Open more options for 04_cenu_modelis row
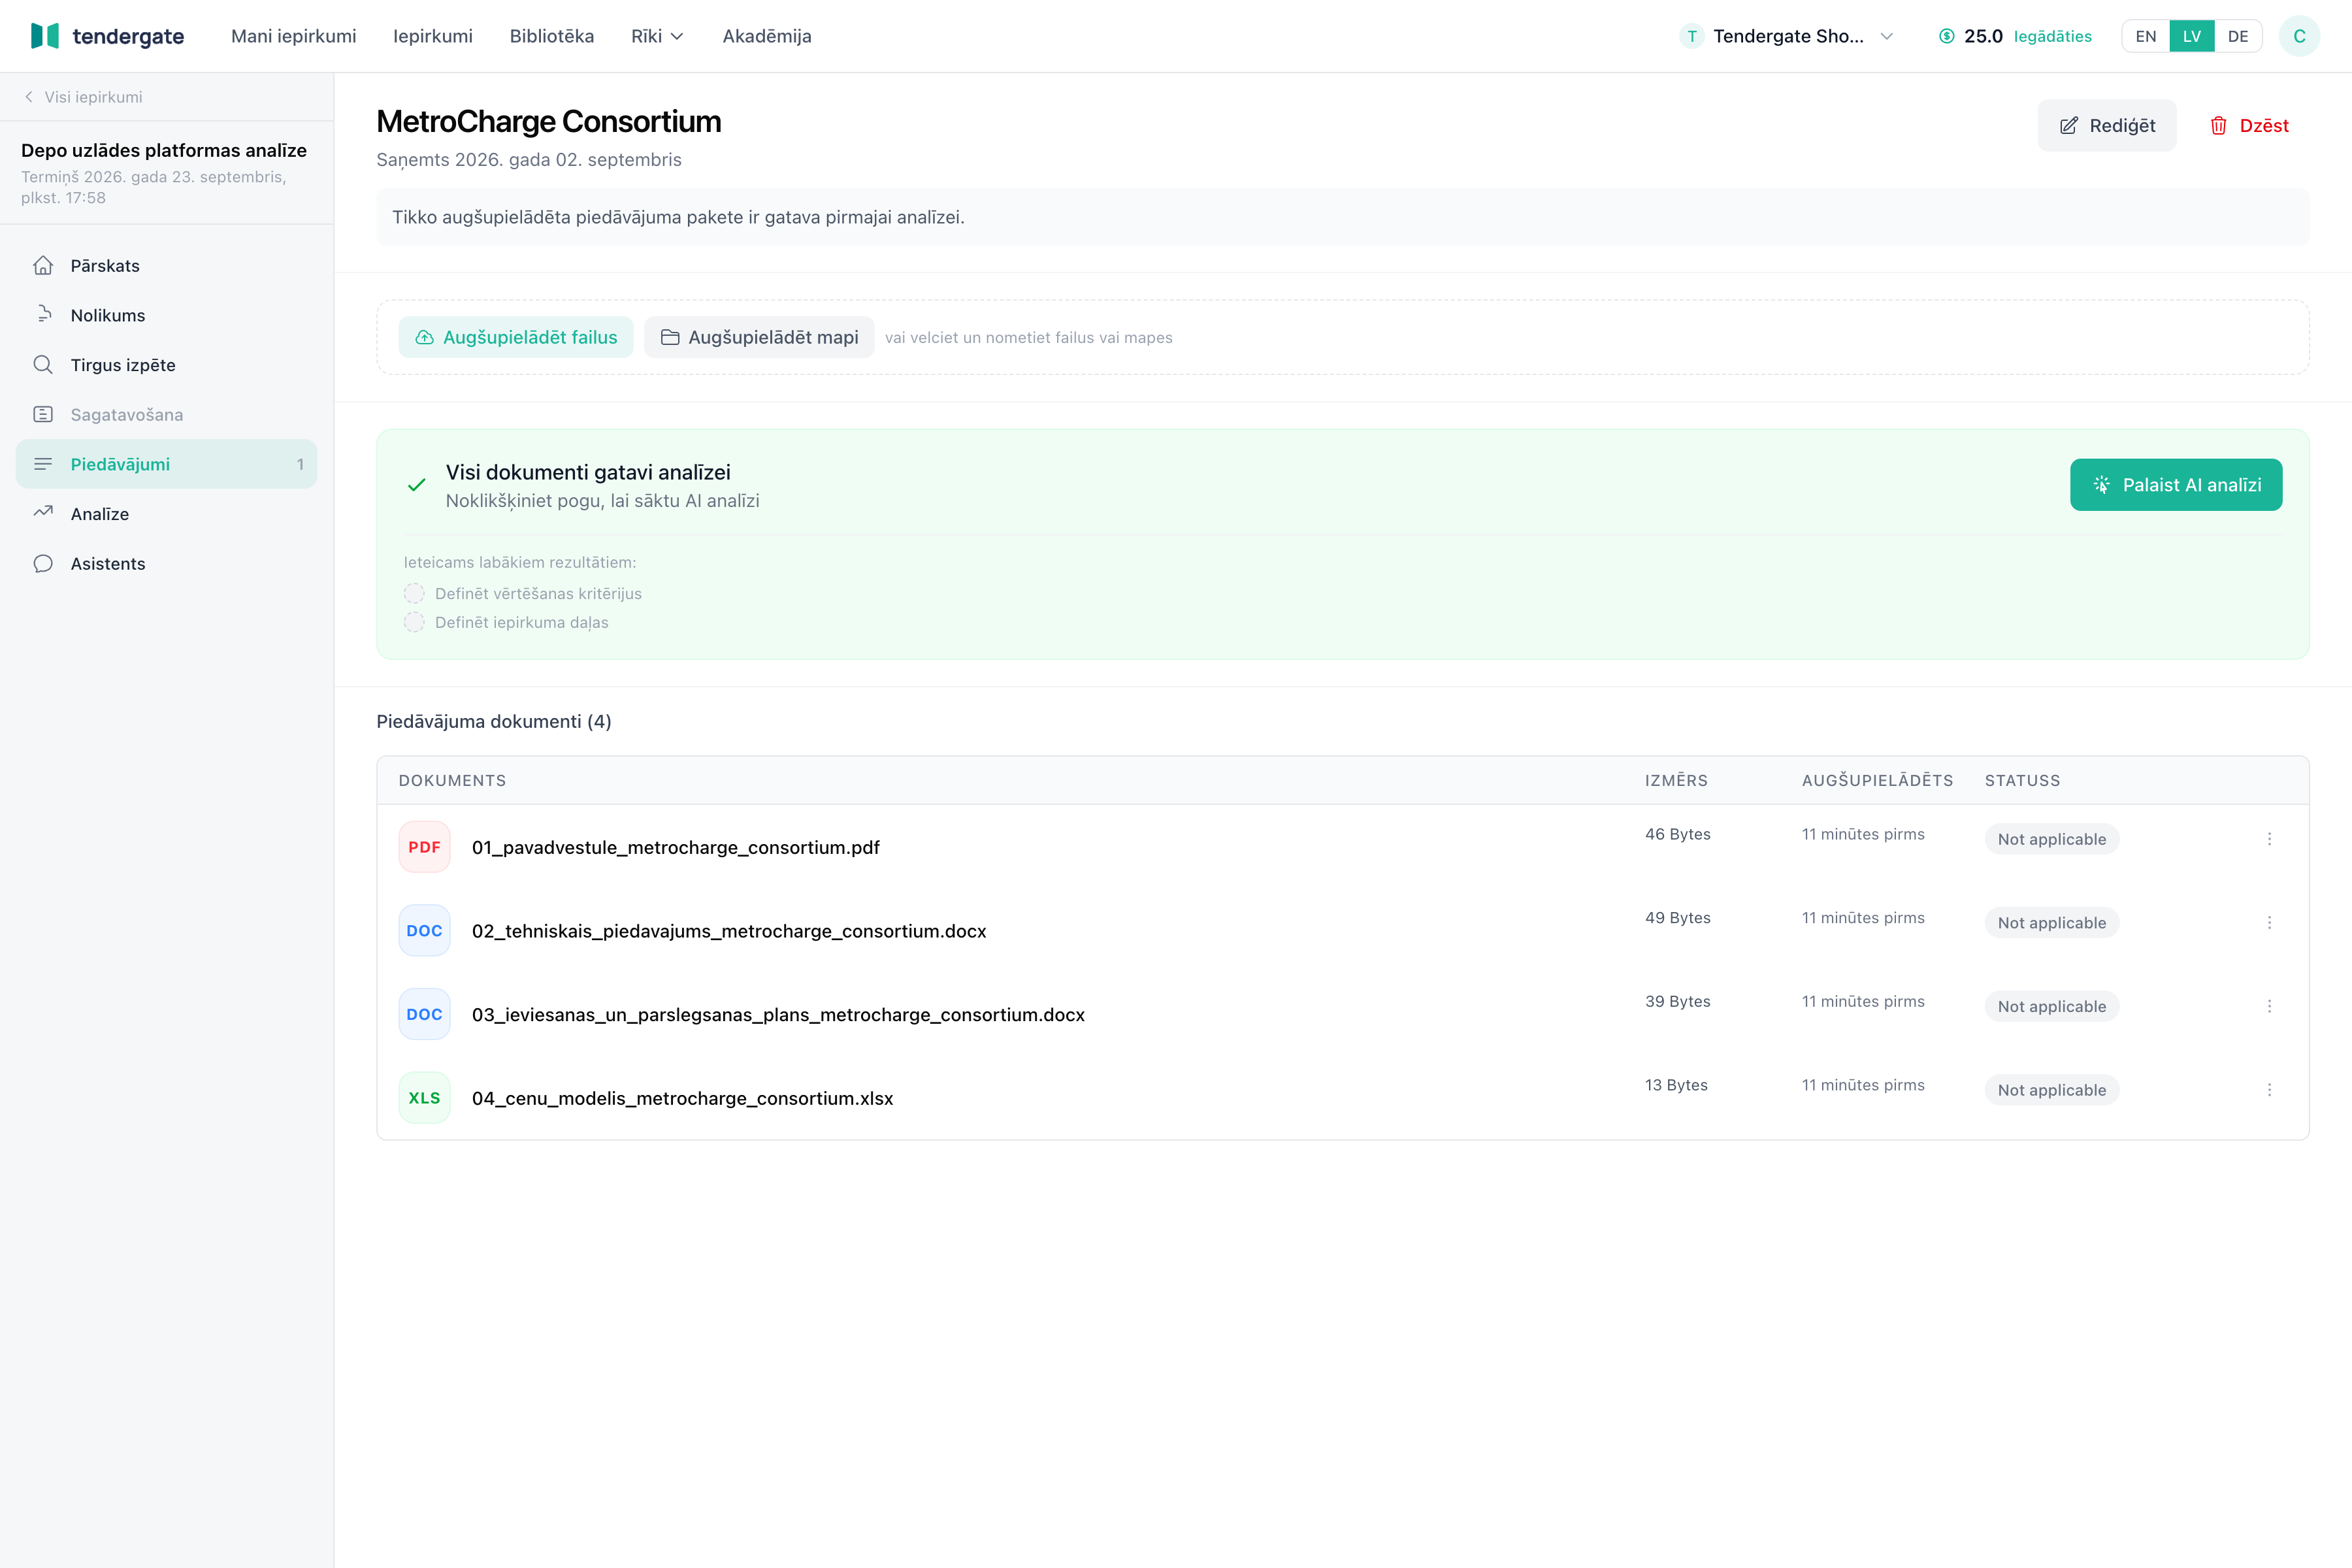This screenshot has height=1568, width=2352. (2269, 1090)
